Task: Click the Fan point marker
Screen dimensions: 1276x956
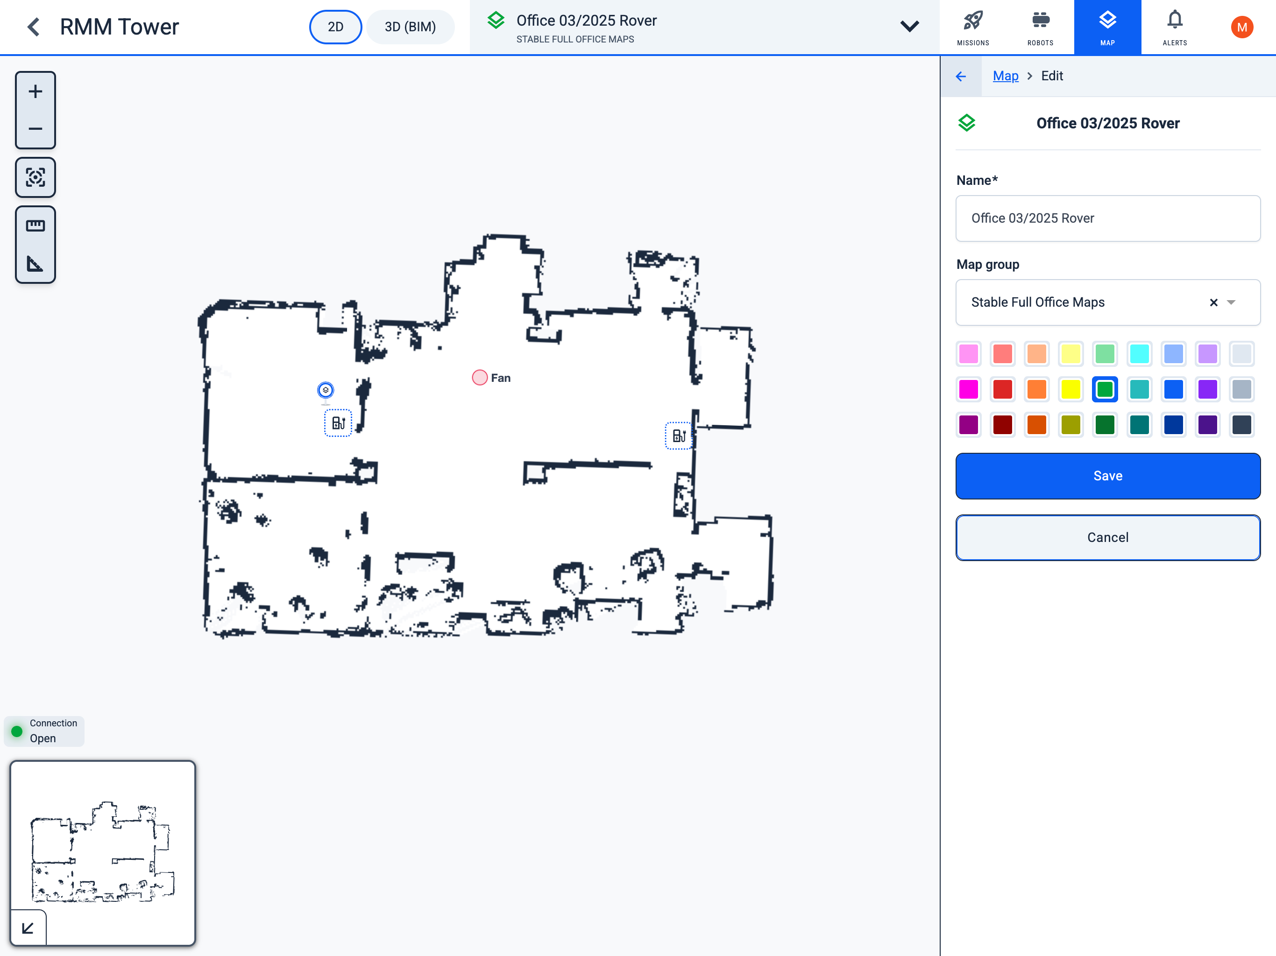Action: tap(479, 378)
